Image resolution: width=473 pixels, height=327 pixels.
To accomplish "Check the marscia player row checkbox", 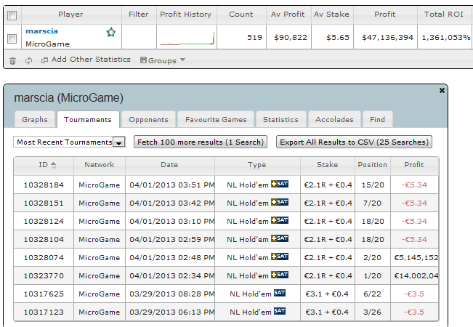I will [x=12, y=39].
